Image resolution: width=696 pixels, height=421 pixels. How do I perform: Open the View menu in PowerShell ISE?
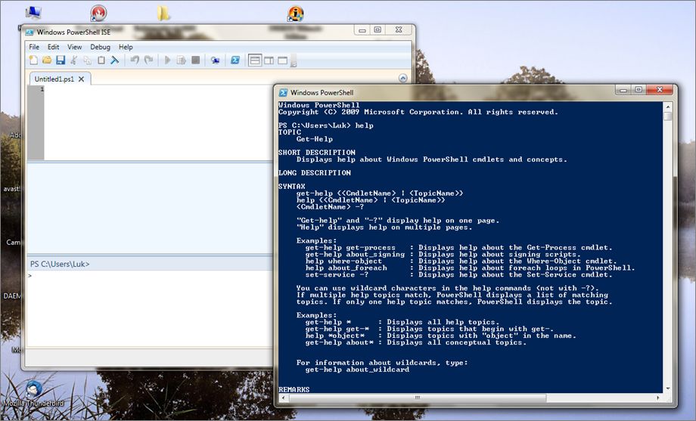pos(75,47)
